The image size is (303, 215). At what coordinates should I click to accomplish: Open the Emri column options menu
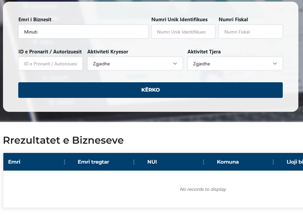[x=64, y=162]
